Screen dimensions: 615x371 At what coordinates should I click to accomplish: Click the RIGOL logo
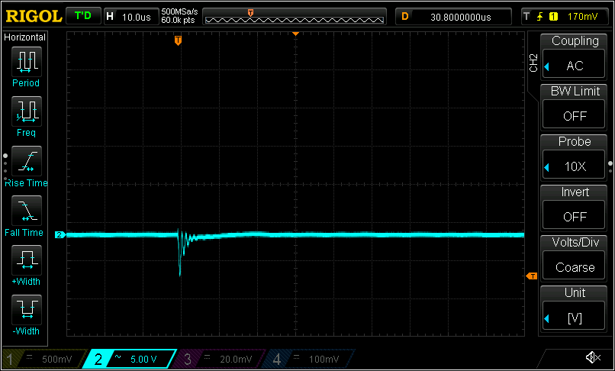[34, 16]
